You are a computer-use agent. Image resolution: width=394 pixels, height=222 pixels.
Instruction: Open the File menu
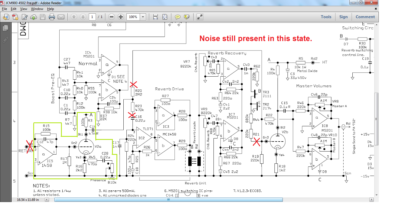point(4,9)
